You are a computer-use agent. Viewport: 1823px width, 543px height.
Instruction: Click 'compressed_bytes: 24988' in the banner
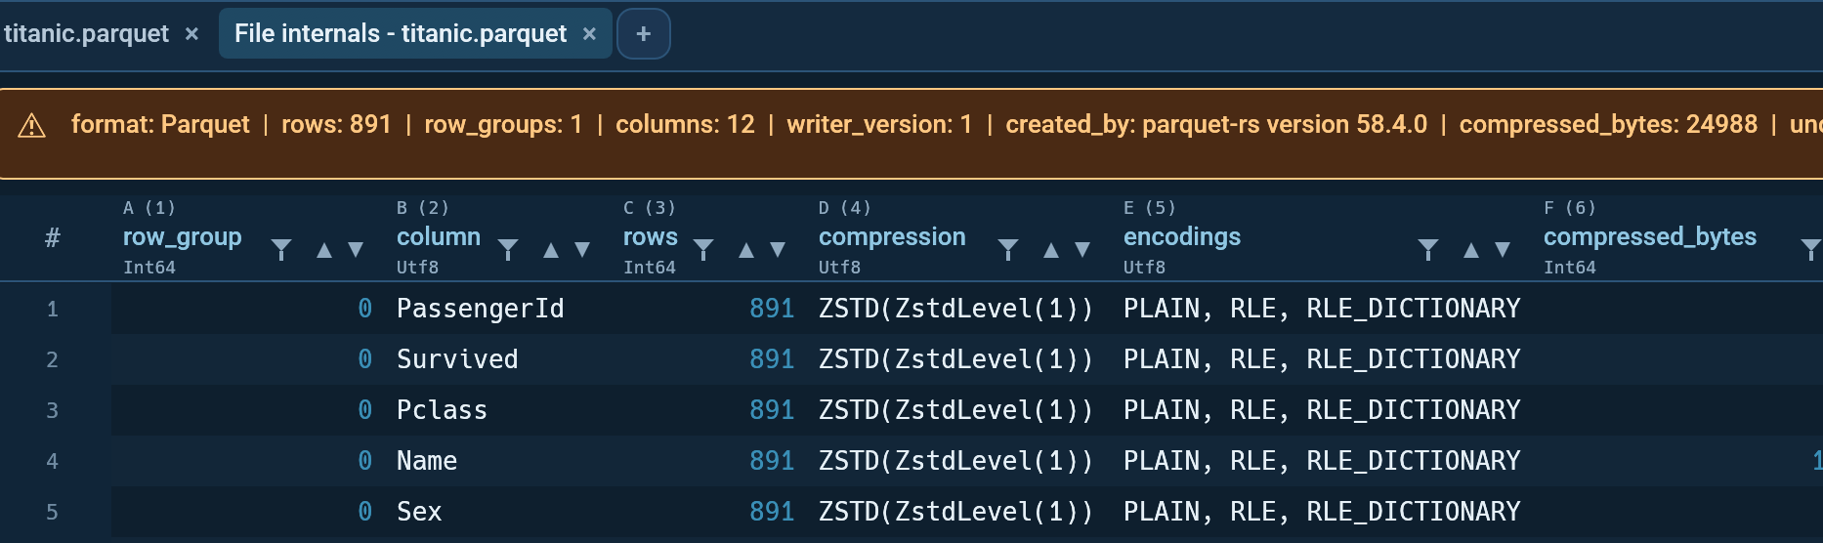coord(1608,125)
